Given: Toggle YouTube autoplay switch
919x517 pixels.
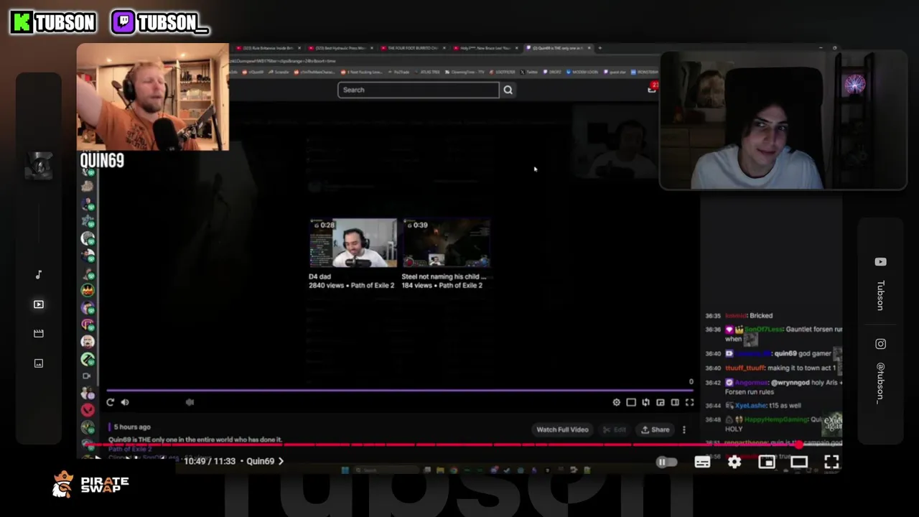Looking at the screenshot, I should point(666,462).
